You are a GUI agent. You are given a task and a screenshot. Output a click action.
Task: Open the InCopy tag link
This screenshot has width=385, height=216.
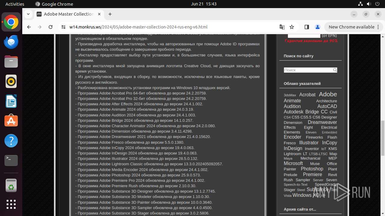tap(329, 143)
